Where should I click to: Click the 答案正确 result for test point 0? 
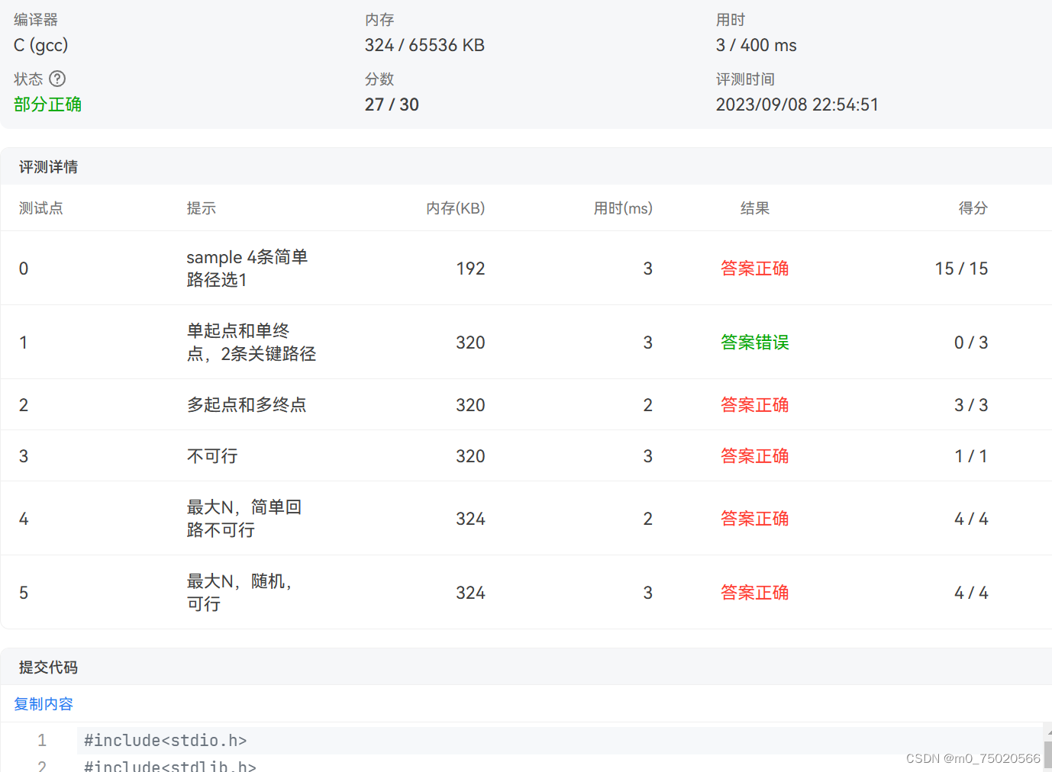coord(754,268)
